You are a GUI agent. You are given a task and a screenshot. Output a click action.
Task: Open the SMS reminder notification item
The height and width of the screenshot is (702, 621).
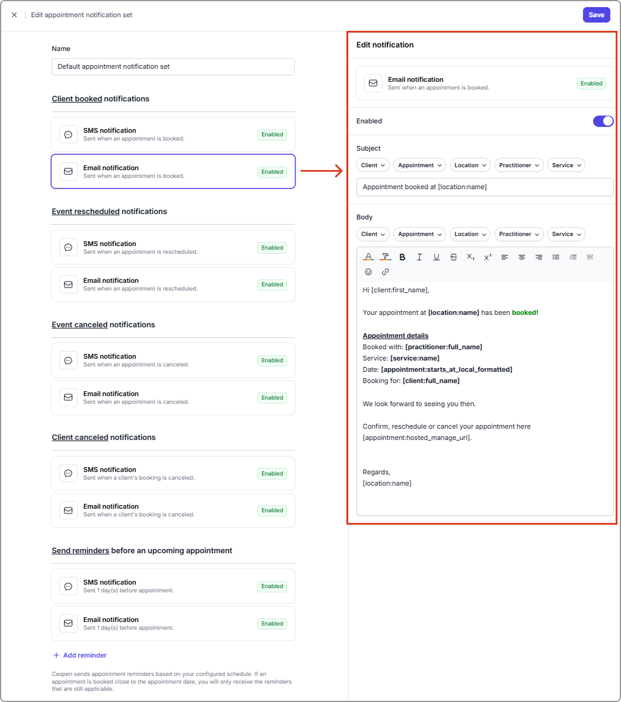[x=173, y=586]
